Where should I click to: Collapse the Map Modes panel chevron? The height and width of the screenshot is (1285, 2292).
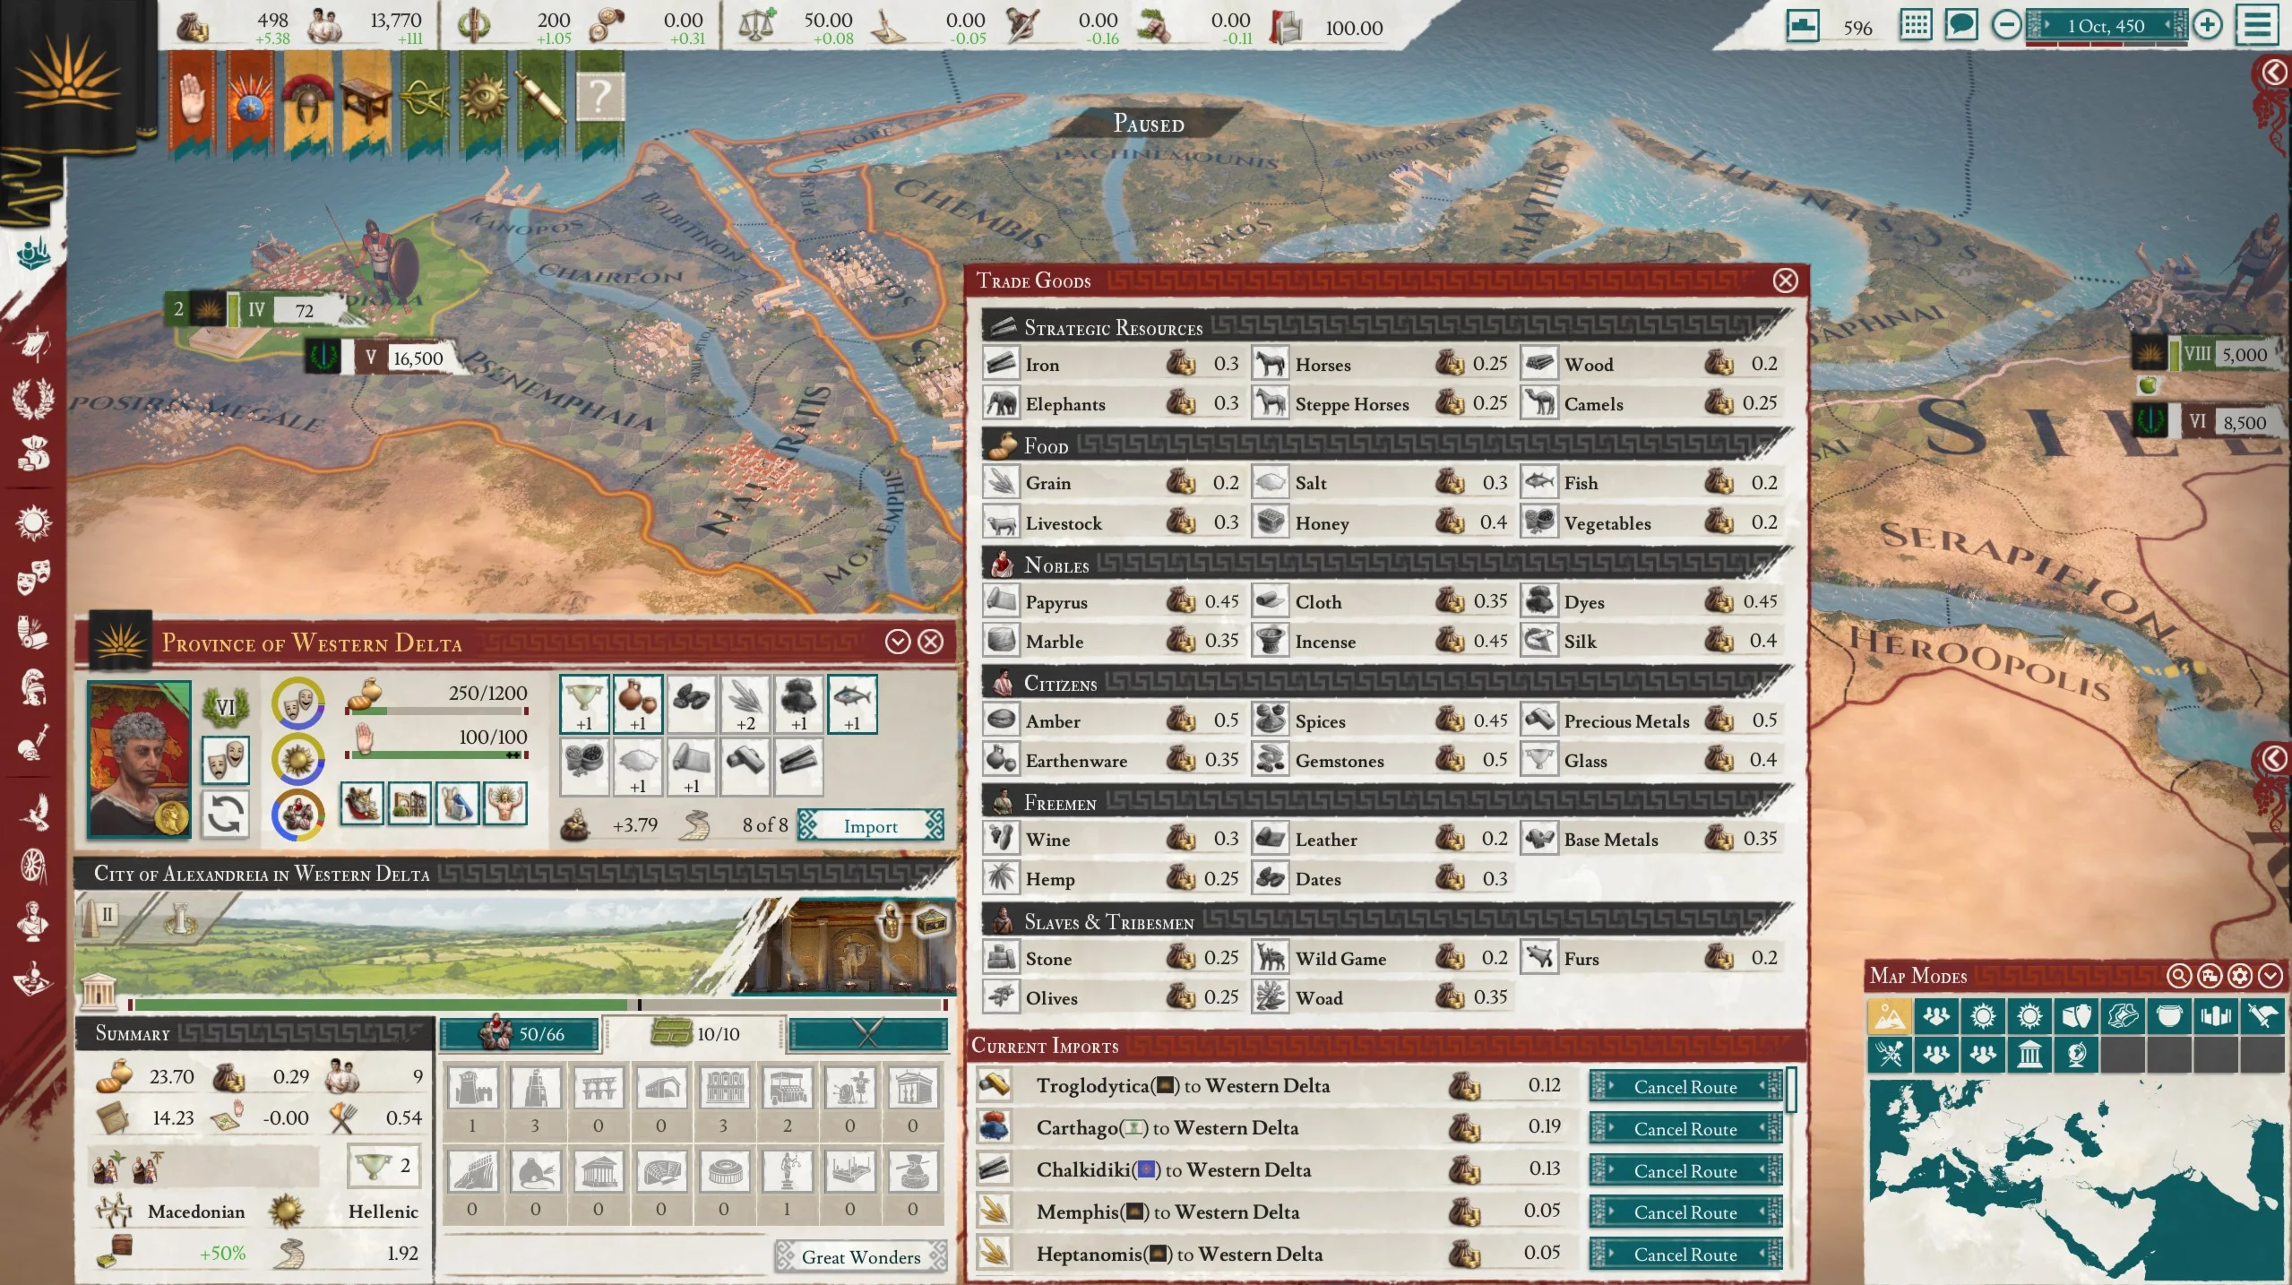(x=2270, y=976)
